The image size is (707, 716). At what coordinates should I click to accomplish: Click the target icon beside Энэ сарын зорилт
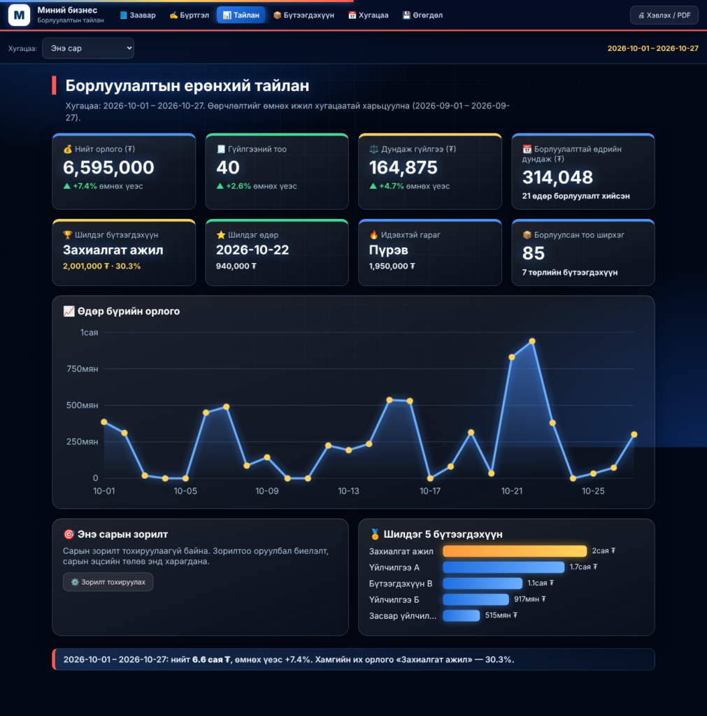click(69, 534)
